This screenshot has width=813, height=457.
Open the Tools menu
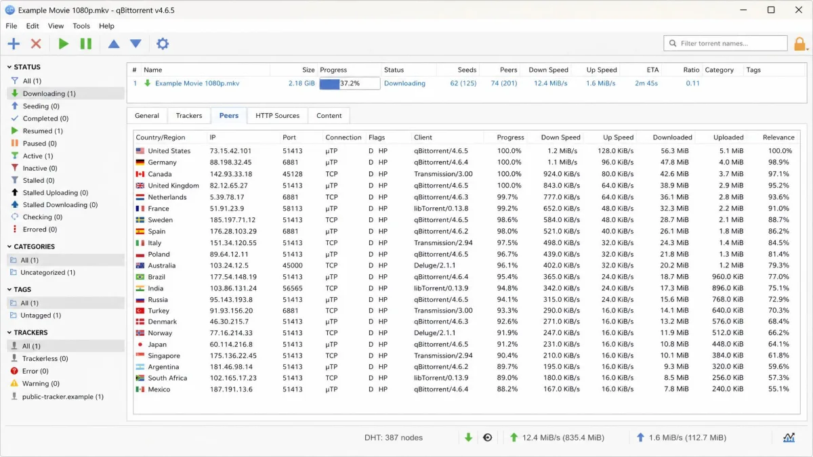pyautogui.click(x=81, y=26)
